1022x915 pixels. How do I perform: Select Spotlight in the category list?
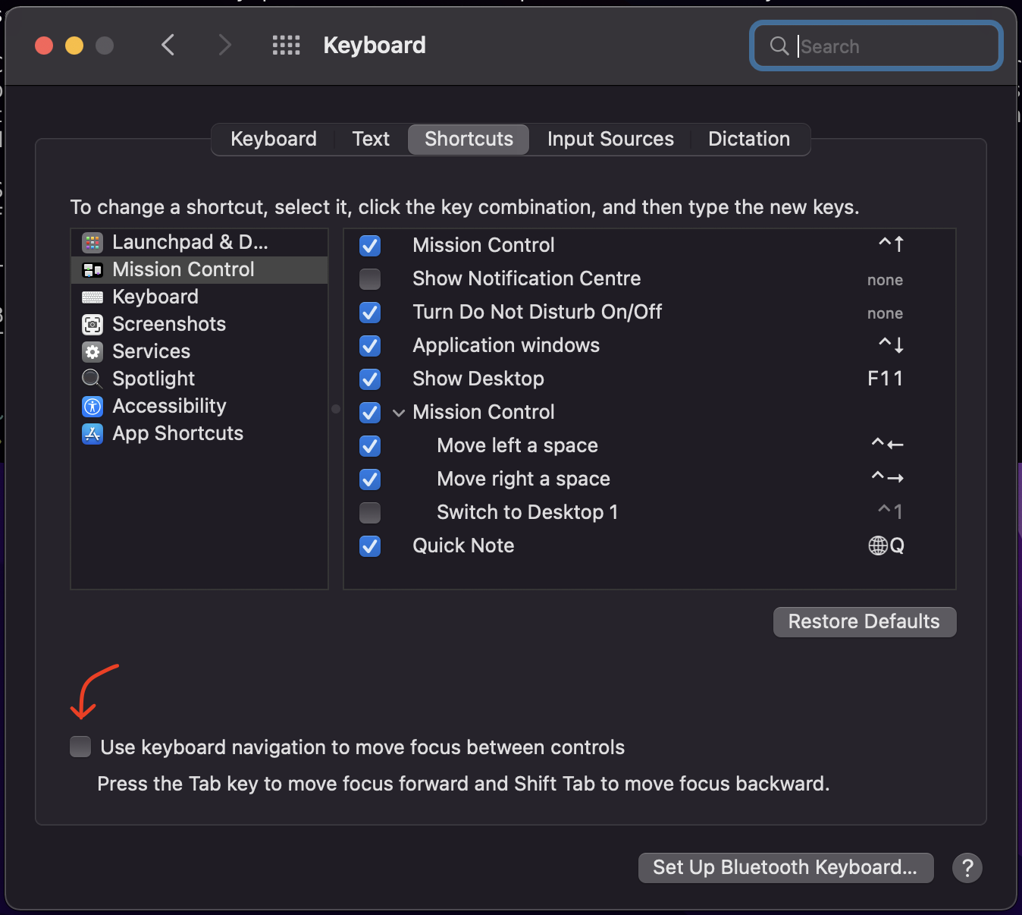tap(199, 379)
